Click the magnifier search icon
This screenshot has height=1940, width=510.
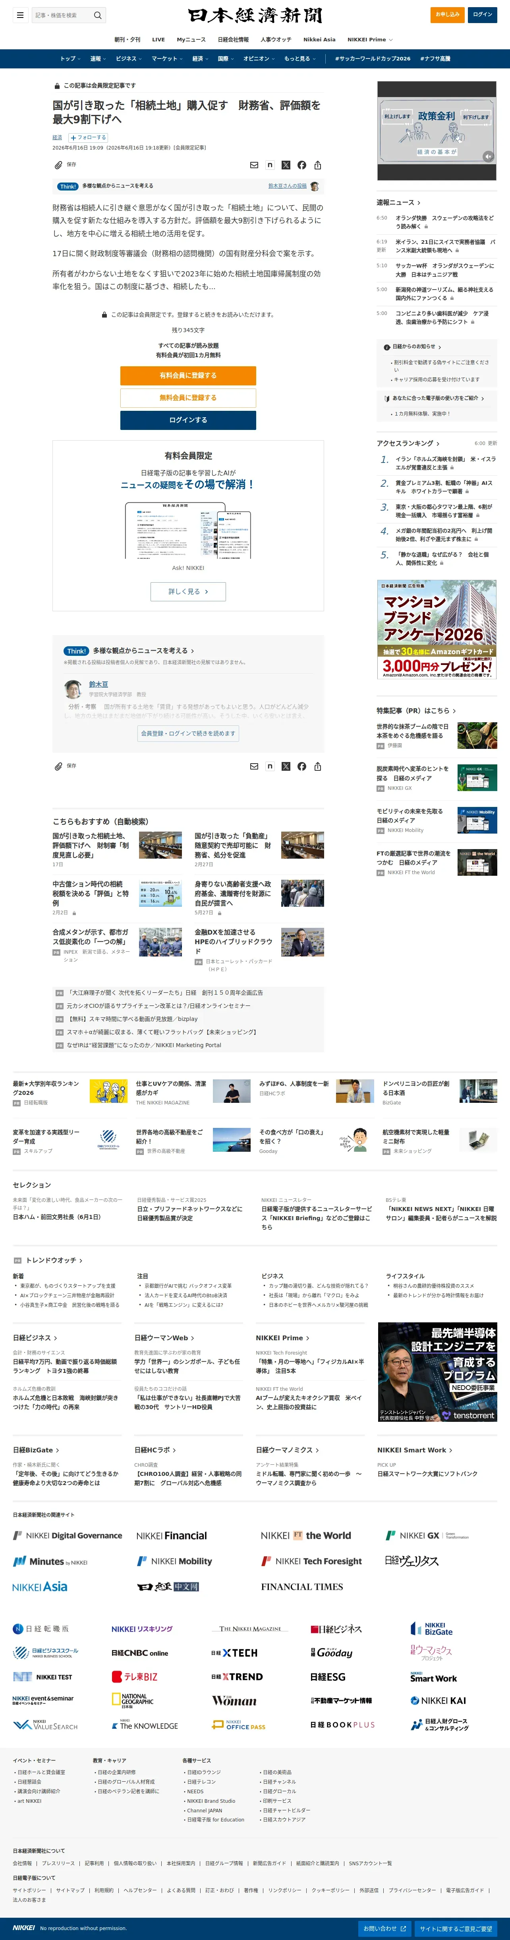tap(97, 15)
